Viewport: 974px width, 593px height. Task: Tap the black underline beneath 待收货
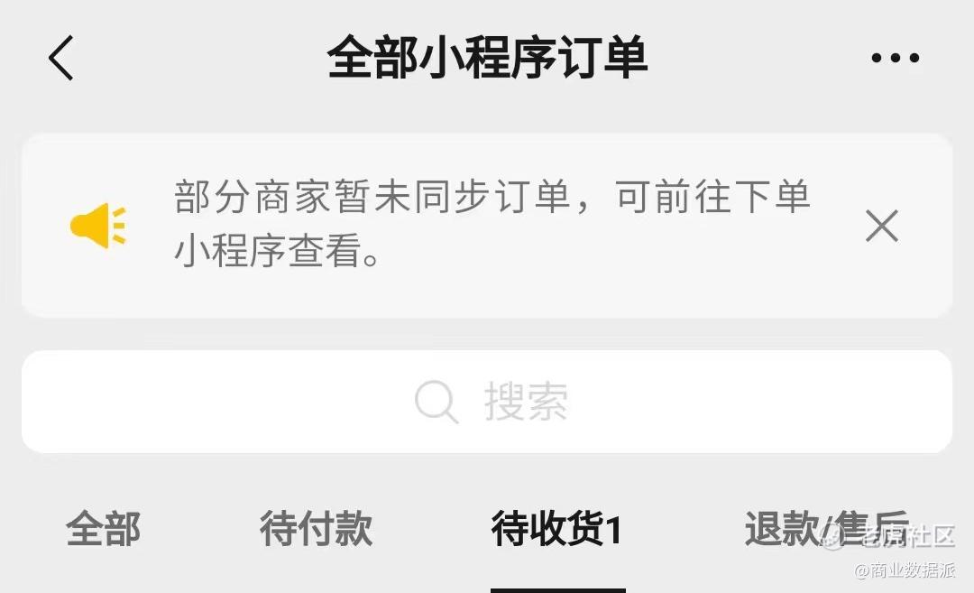tap(558, 590)
